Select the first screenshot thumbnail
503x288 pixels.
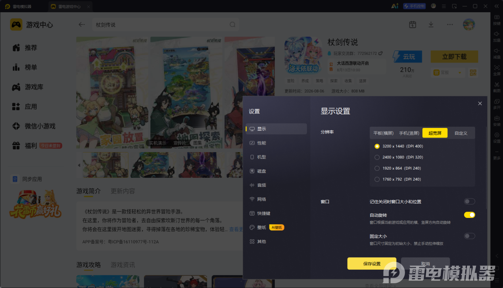click(x=106, y=165)
